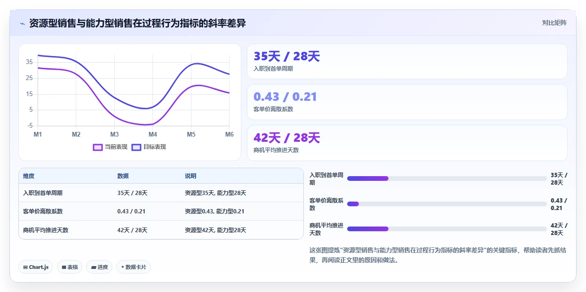This screenshot has height=292, width=586.
Task: Click the 表格 tag chip
Action: pyautogui.click(x=70, y=267)
